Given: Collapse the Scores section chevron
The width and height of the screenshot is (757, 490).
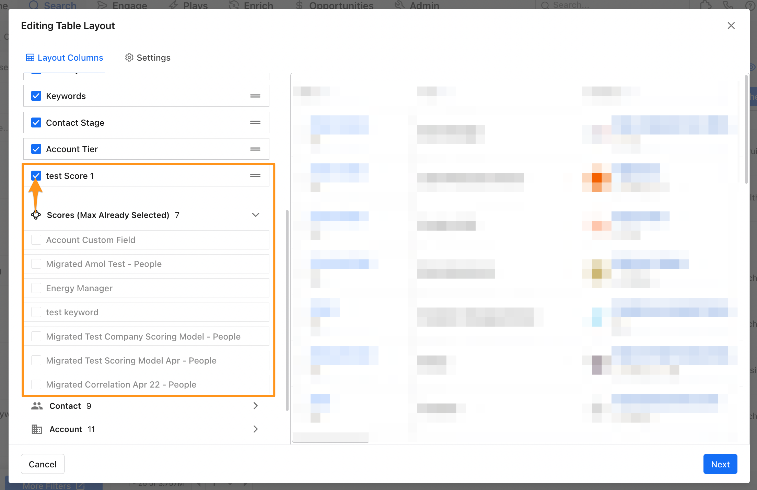Looking at the screenshot, I should pos(255,215).
